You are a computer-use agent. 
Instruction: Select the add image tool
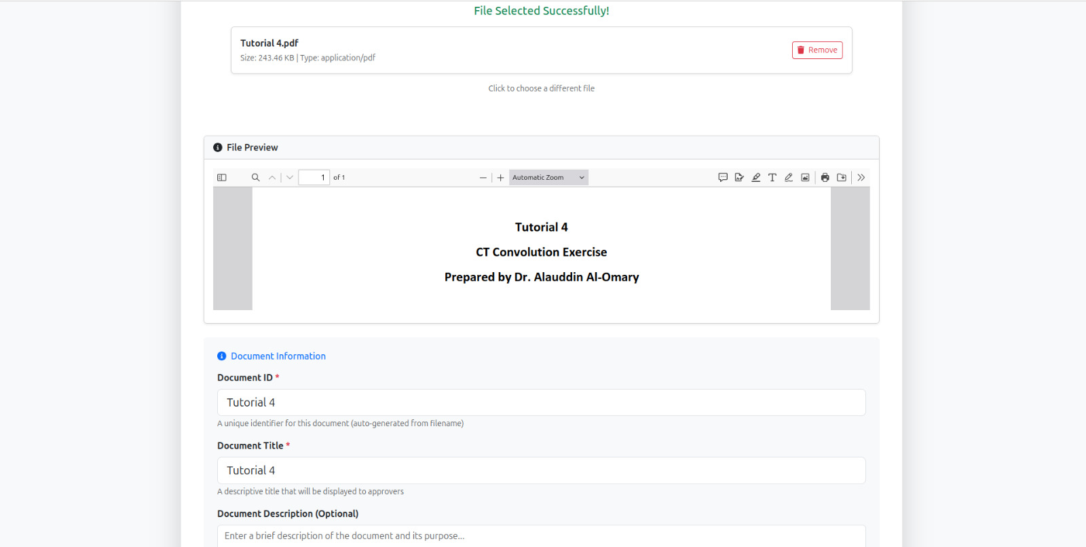tap(805, 178)
